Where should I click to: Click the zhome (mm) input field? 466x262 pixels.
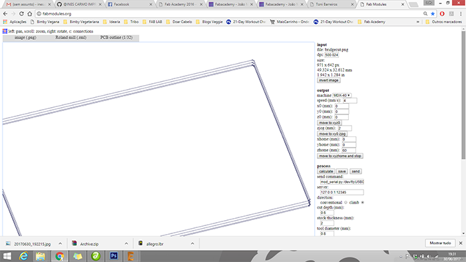(x=348, y=150)
